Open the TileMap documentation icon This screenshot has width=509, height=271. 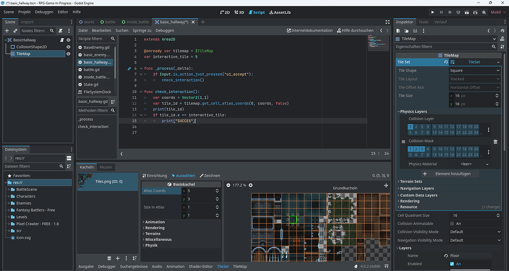click(x=502, y=39)
